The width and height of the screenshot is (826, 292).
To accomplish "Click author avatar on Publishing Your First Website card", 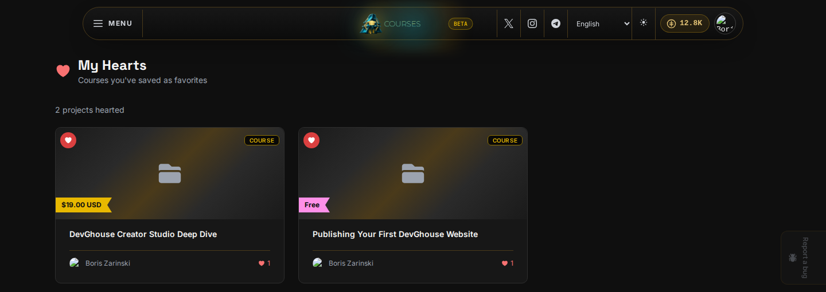I will click(x=318, y=263).
